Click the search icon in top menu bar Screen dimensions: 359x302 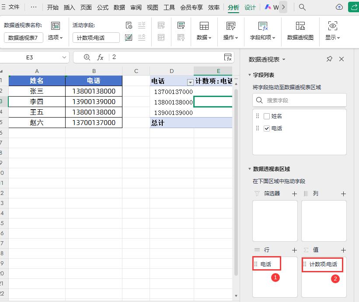(x=302, y=7)
